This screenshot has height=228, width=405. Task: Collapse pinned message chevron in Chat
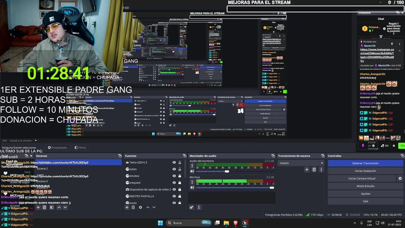[x=399, y=51]
